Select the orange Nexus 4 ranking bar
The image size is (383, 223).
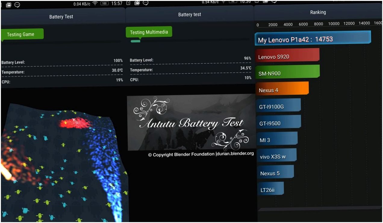[282, 89]
